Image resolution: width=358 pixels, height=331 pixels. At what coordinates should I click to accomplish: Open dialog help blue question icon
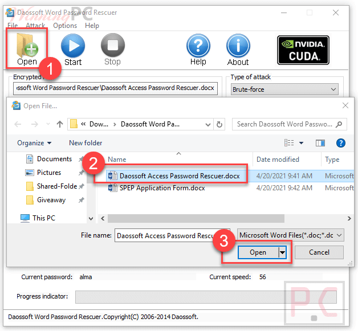point(341,143)
